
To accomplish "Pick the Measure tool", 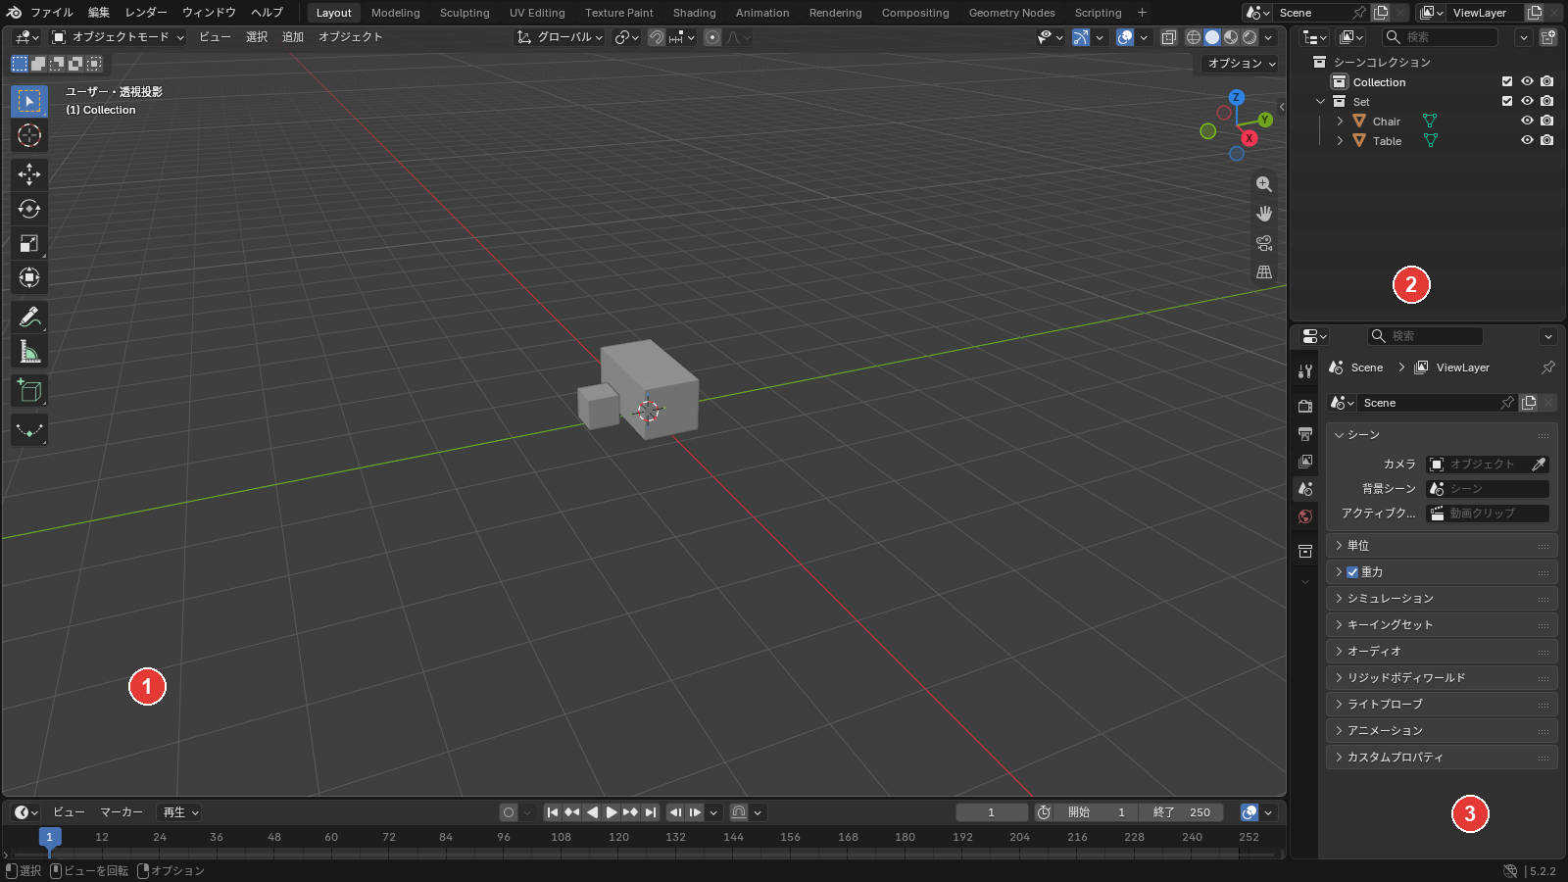I will [29, 351].
